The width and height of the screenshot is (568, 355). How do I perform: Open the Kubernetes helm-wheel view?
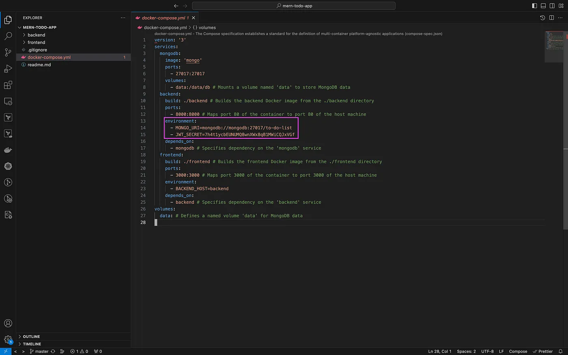click(x=8, y=166)
